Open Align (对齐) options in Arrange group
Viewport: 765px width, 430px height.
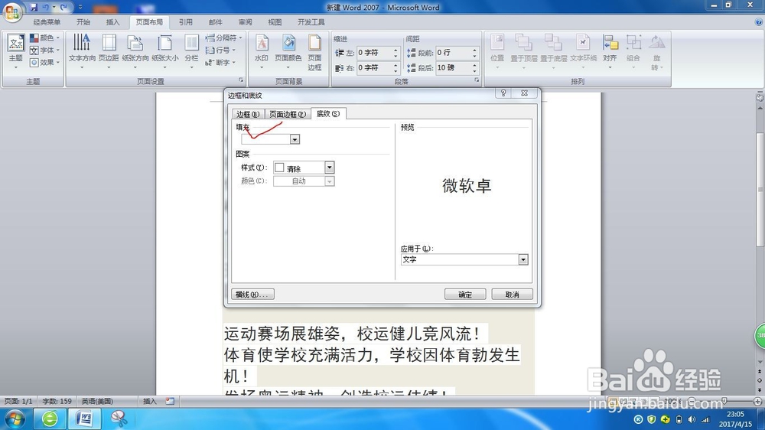[610, 51]
